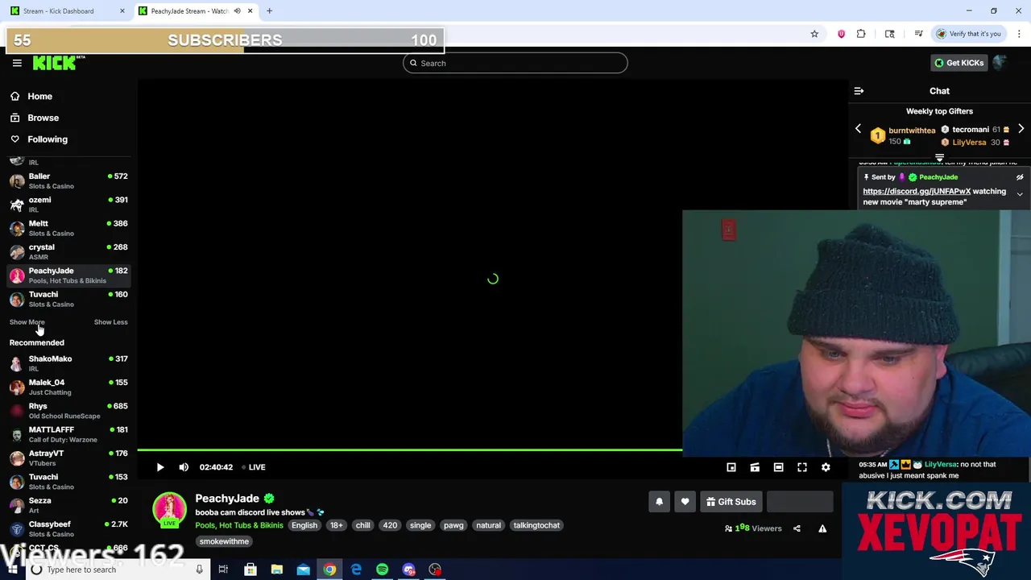Image resolution: width=1031 pixels, height=580 pixels.
Task: Open Chrome three-dot menu
Action: (1020, 34)
